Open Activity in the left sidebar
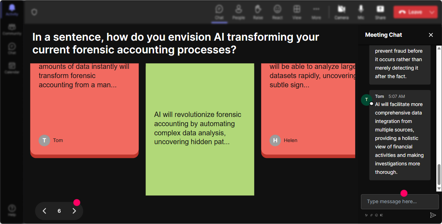The image size is (442, 224). point(12,10)
